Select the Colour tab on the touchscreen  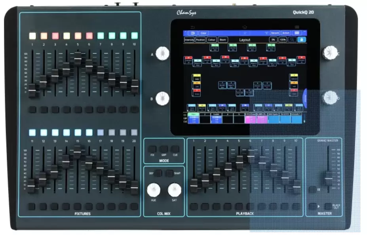211,40
